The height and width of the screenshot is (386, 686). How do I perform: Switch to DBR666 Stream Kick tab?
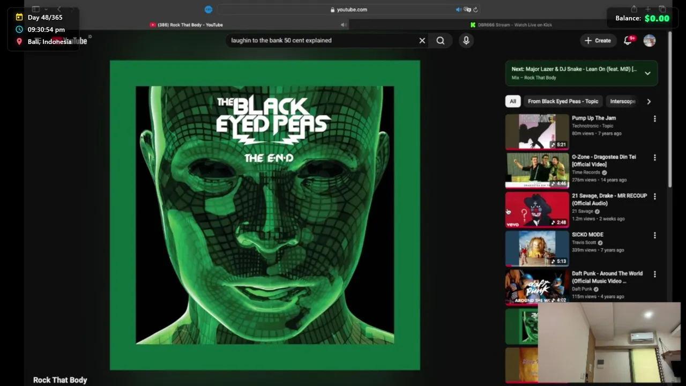pos(511,25)
